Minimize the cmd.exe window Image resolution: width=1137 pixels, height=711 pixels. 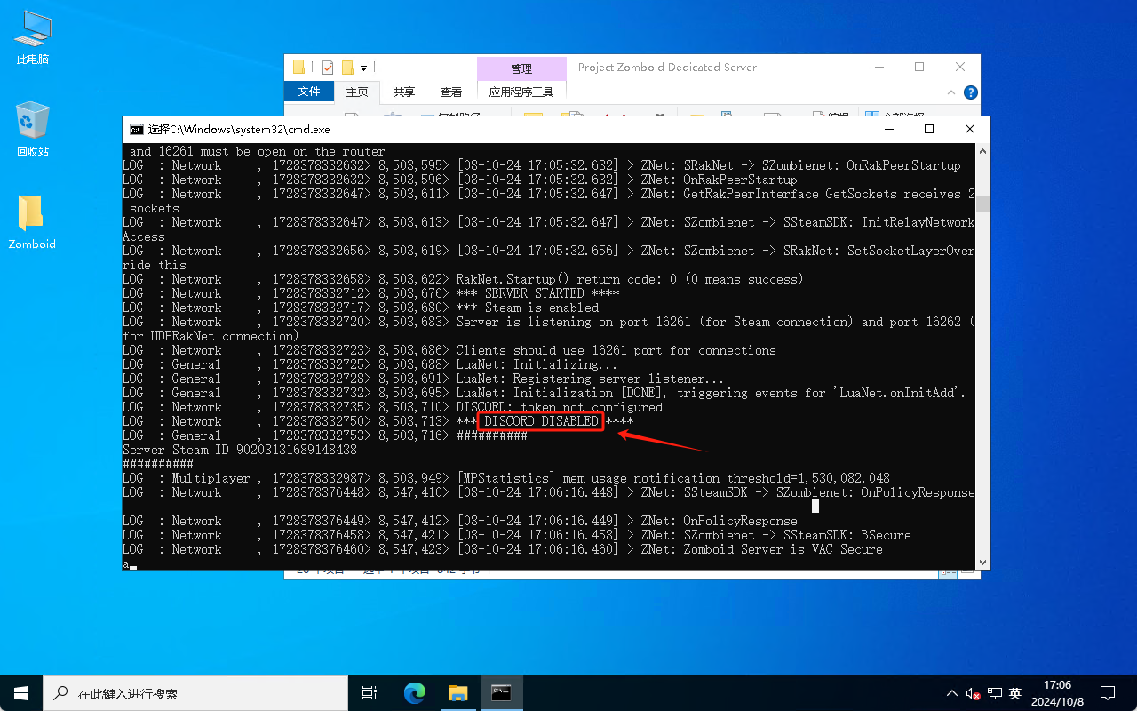point(888,129)
